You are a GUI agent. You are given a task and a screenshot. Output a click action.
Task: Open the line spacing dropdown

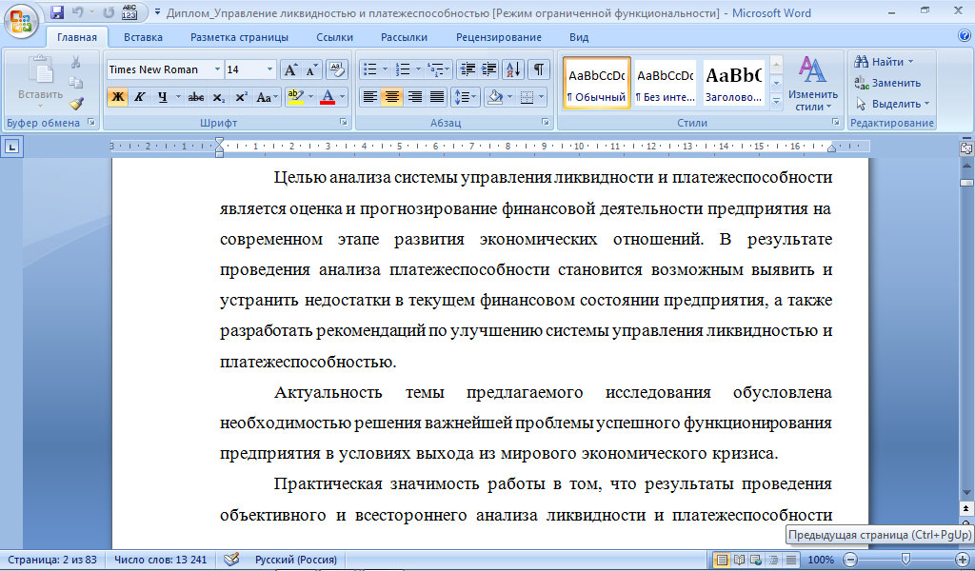[x=466, y=97]
